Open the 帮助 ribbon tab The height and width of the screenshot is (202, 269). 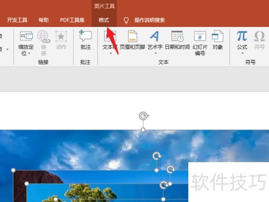click(44, 20)
